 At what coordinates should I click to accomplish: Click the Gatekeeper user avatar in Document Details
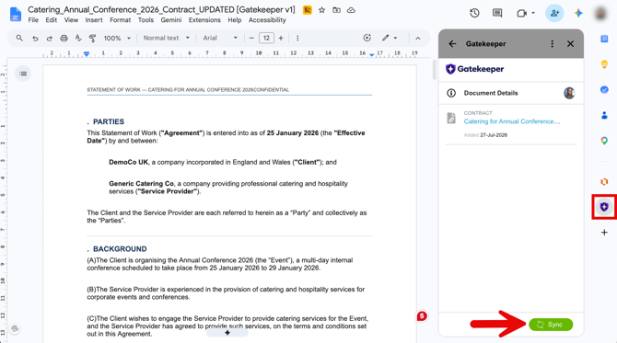click(569, 93)
